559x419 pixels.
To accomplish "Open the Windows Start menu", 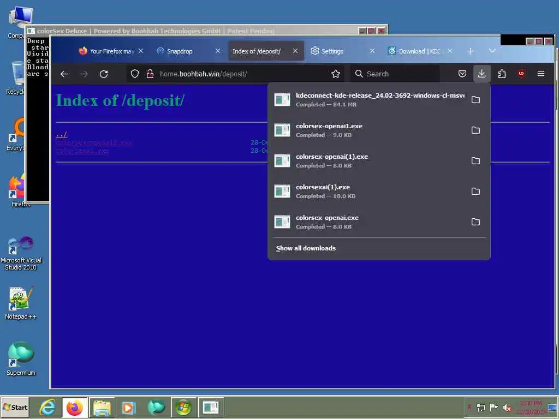I will [x=15, y=407].
